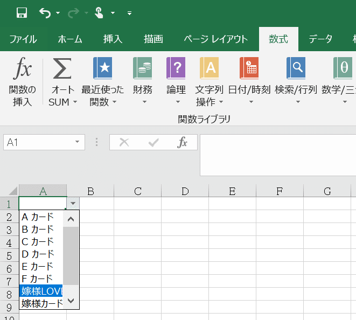Select column A header
Screen dimensions: 356x320
(43, 191)
